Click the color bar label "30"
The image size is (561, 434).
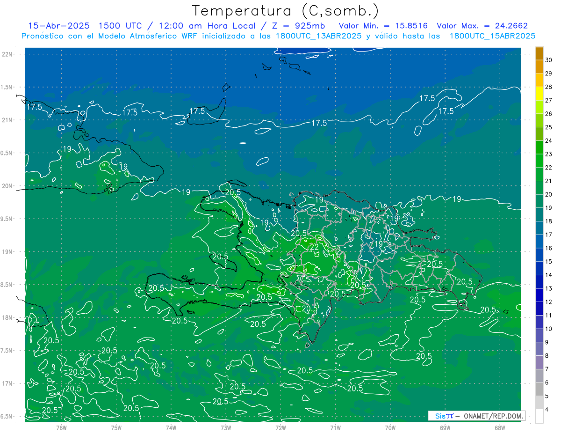pos(549,60)
